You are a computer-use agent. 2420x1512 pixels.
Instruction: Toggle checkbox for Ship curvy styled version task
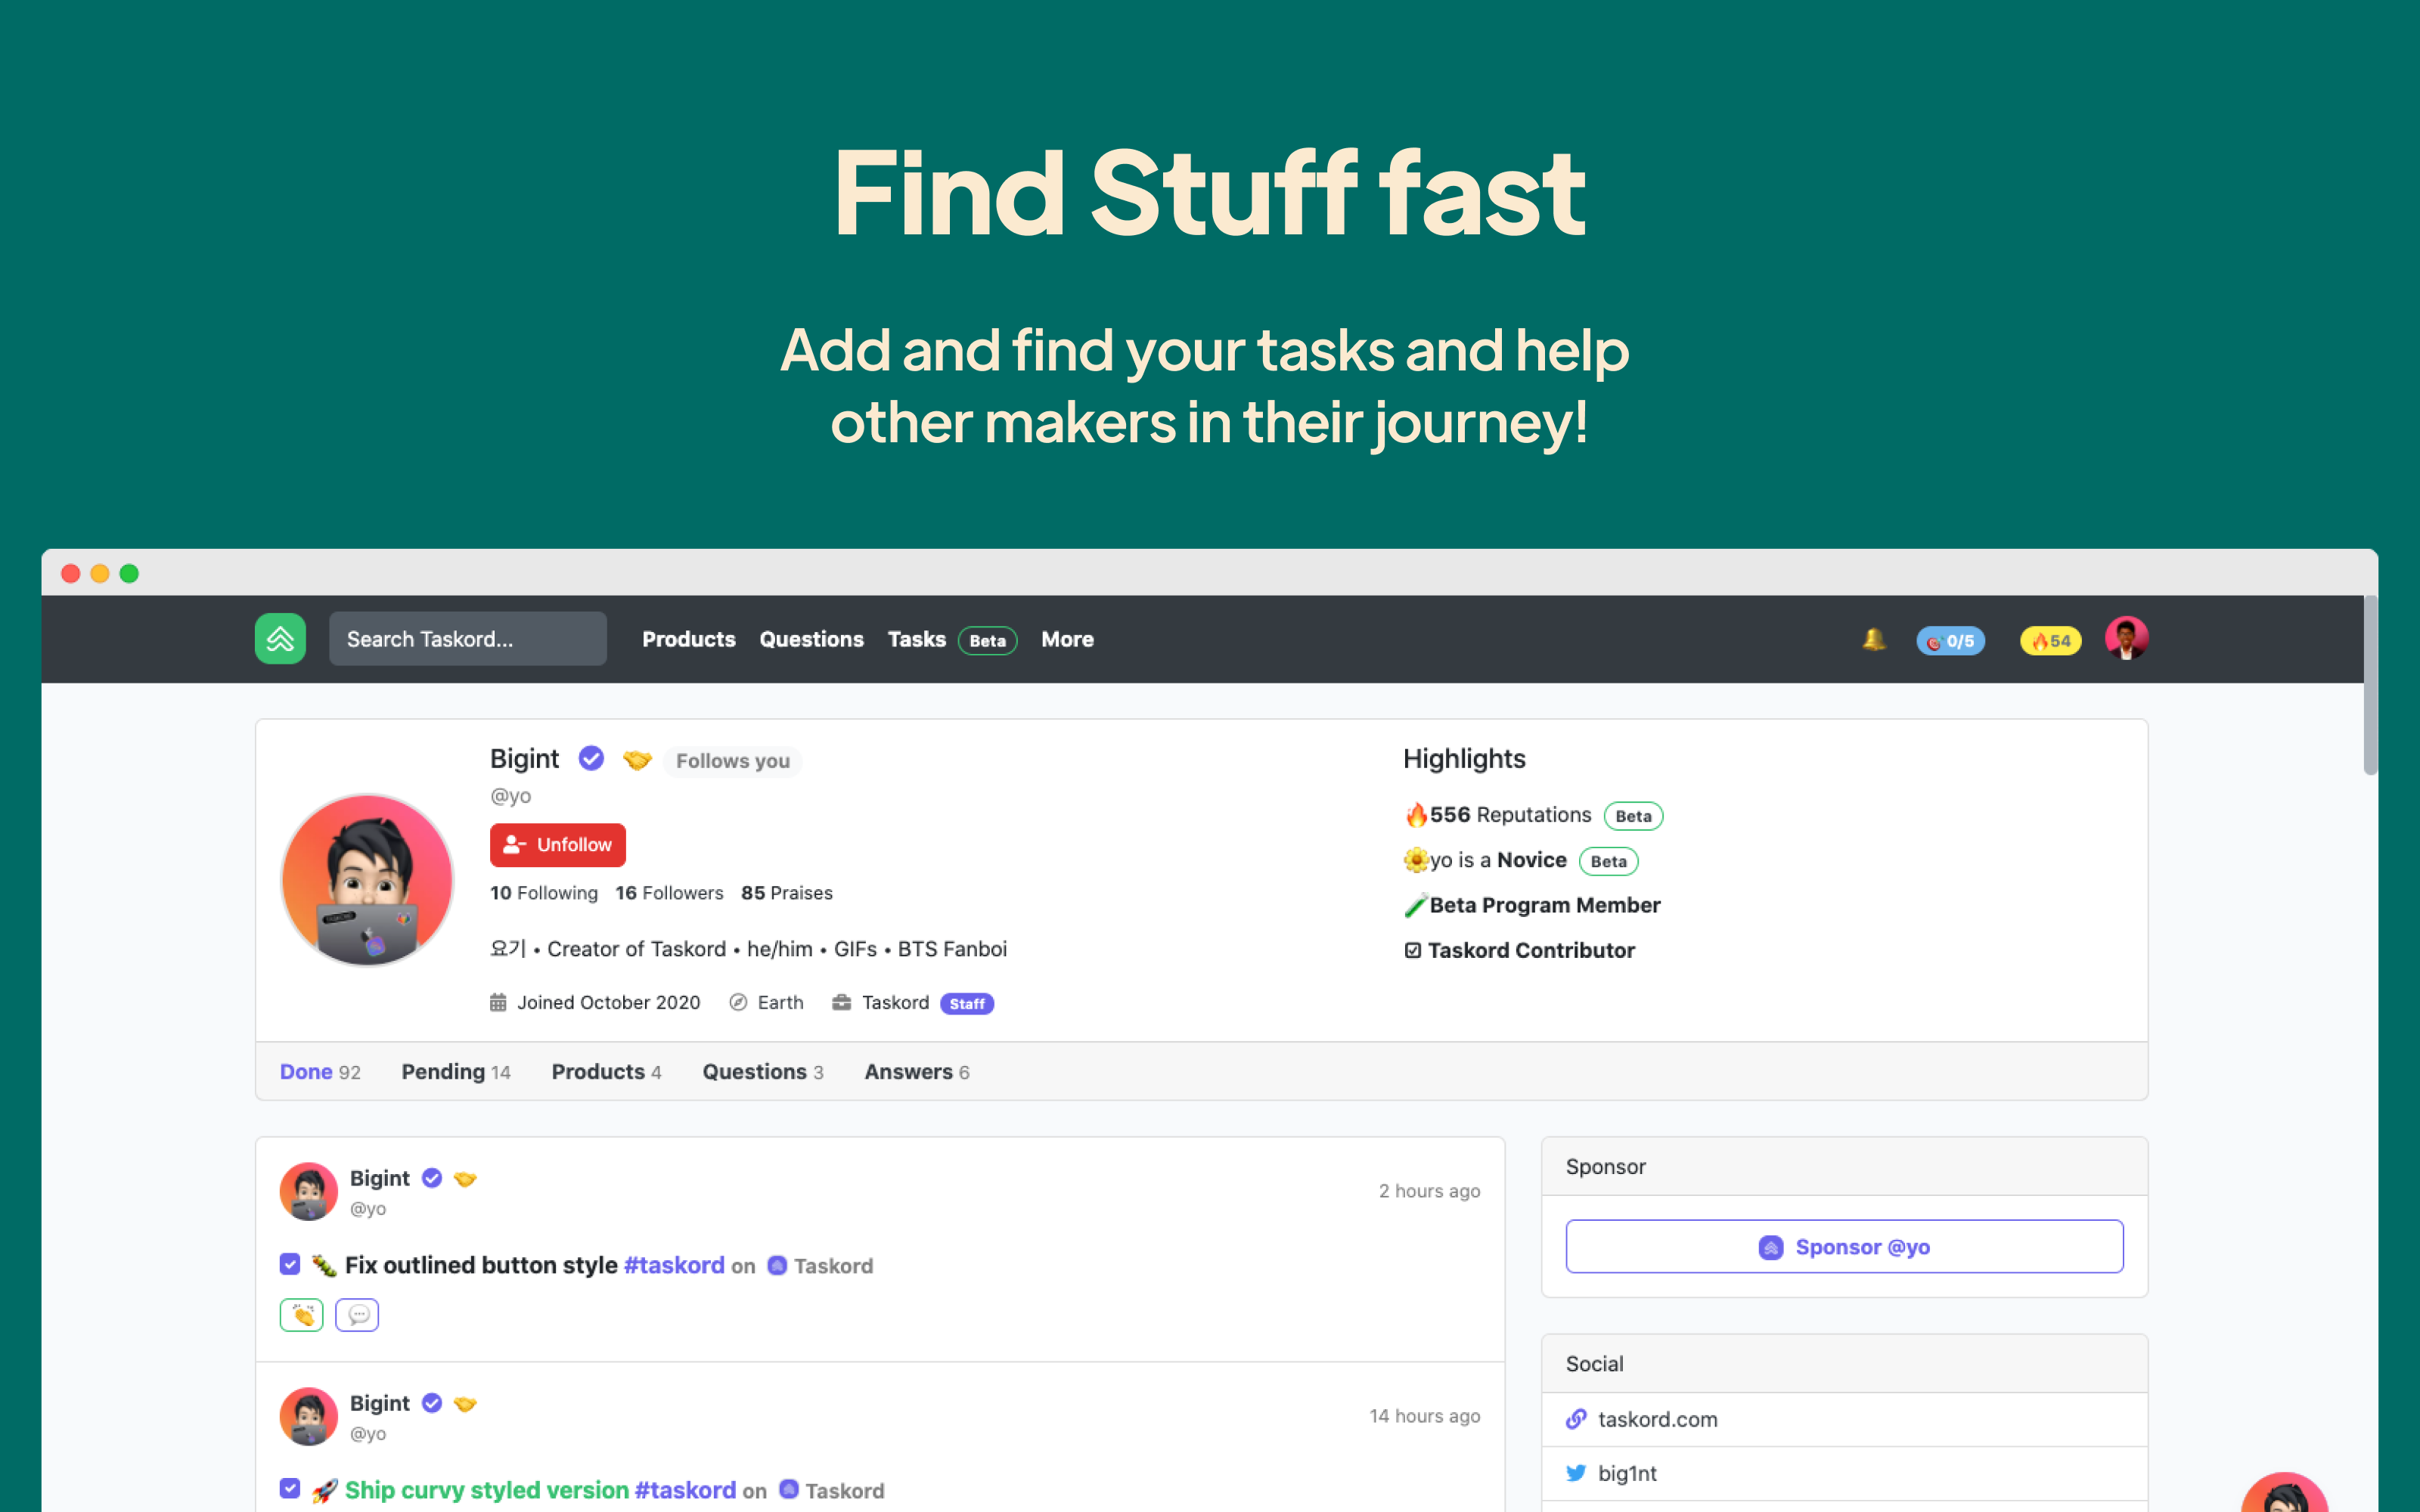click(290, 1489)
